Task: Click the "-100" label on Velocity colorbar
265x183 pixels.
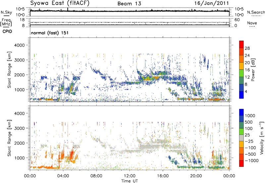Action: point(250,148)
